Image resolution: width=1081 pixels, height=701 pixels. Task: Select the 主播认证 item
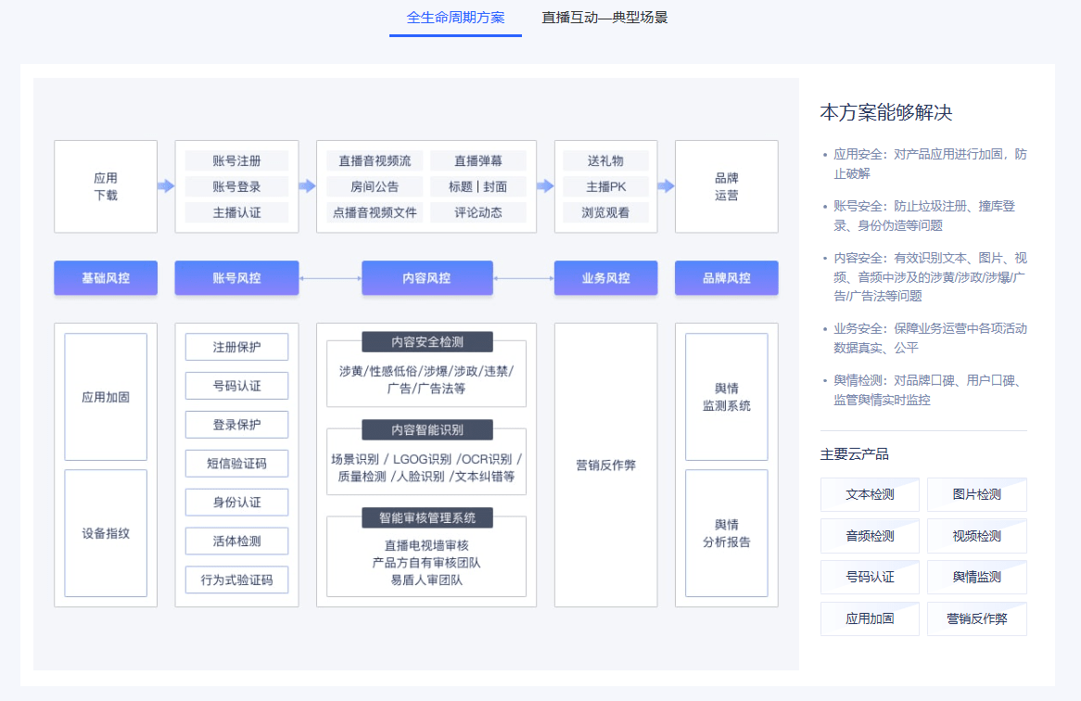[x=236, y=212]
